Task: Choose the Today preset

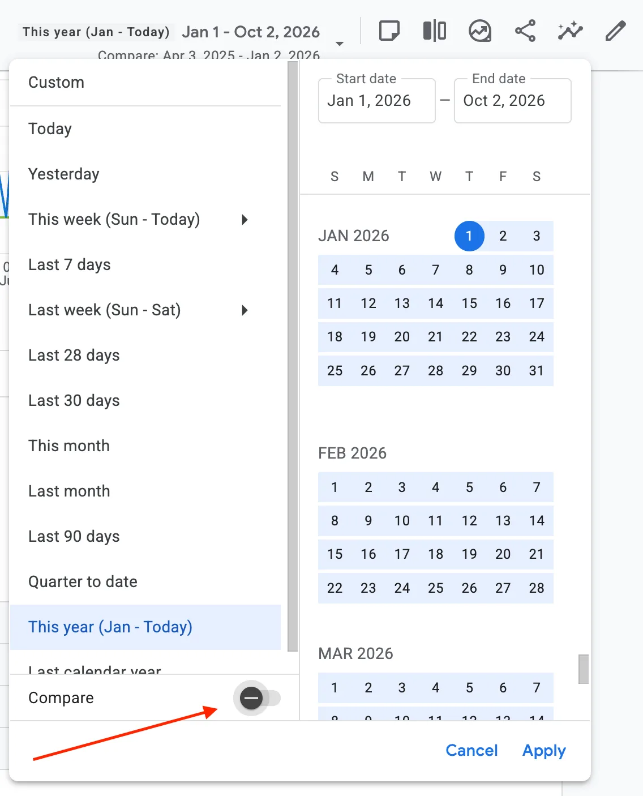Action: [x=145, y=129]
